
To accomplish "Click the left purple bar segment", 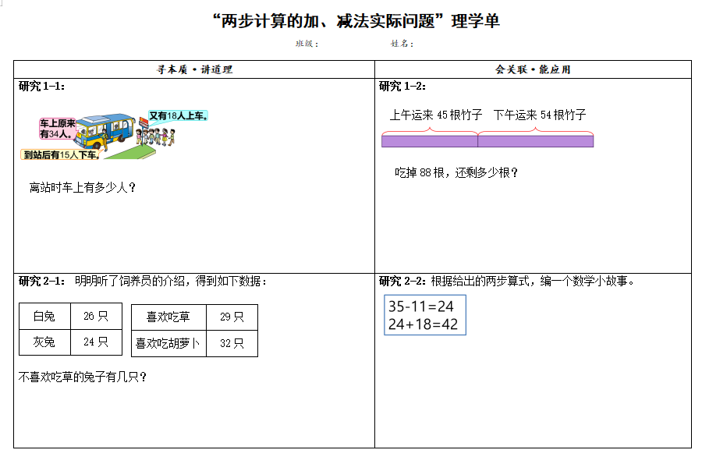I will coord(429,141).
